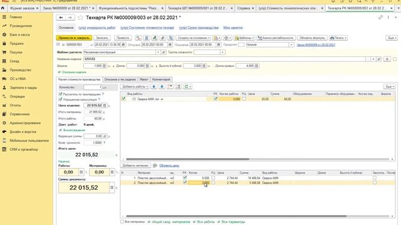
Task: Toggle Рассчитать по техоперациям checkbox
Action: tap(61, 94)
